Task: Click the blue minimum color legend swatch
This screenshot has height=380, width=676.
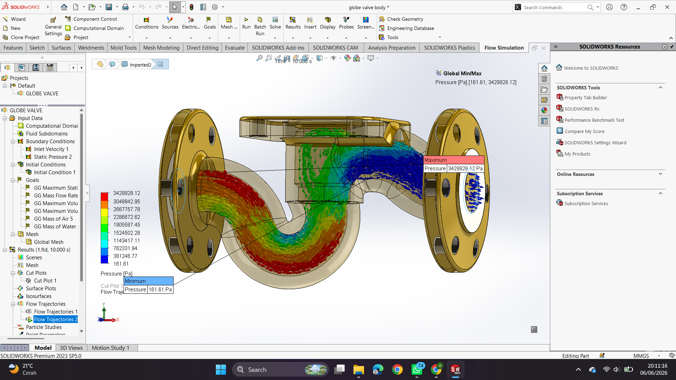Action: 104,259
